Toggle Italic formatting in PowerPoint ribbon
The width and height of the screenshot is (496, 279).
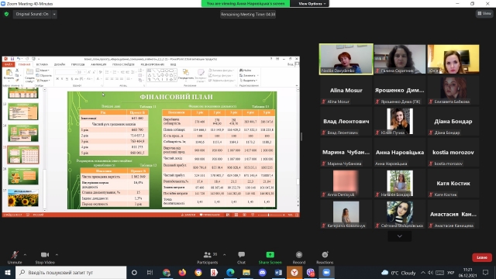[x=62, y=79]
